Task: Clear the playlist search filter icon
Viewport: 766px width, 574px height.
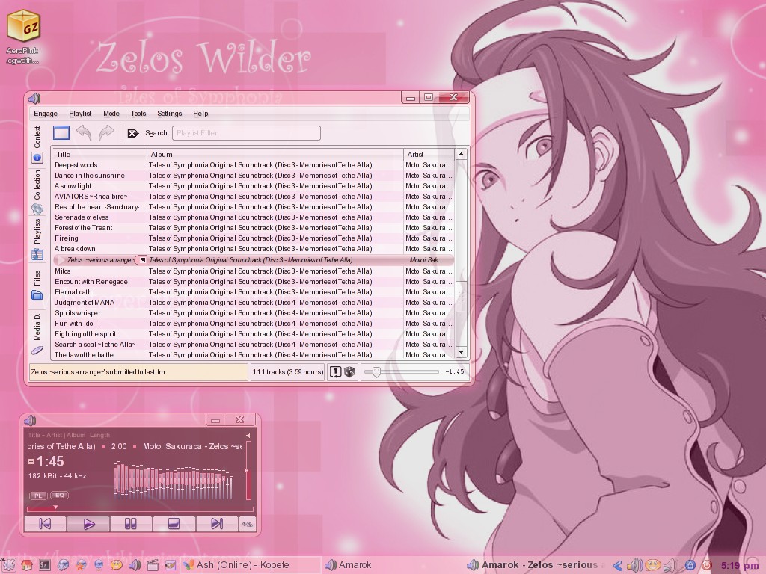Action: pos(133,133)
